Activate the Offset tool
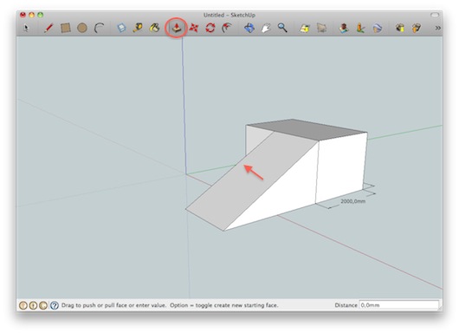This screenshot has height=333, width=459. click(x=227, y=28)
